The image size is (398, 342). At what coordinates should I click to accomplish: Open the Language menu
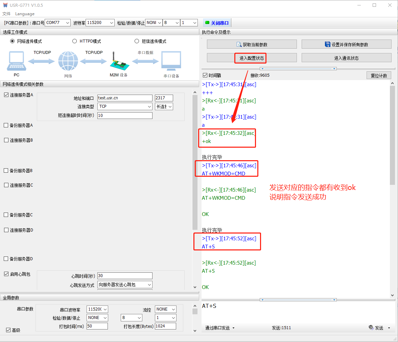click(x=25, y=14)
